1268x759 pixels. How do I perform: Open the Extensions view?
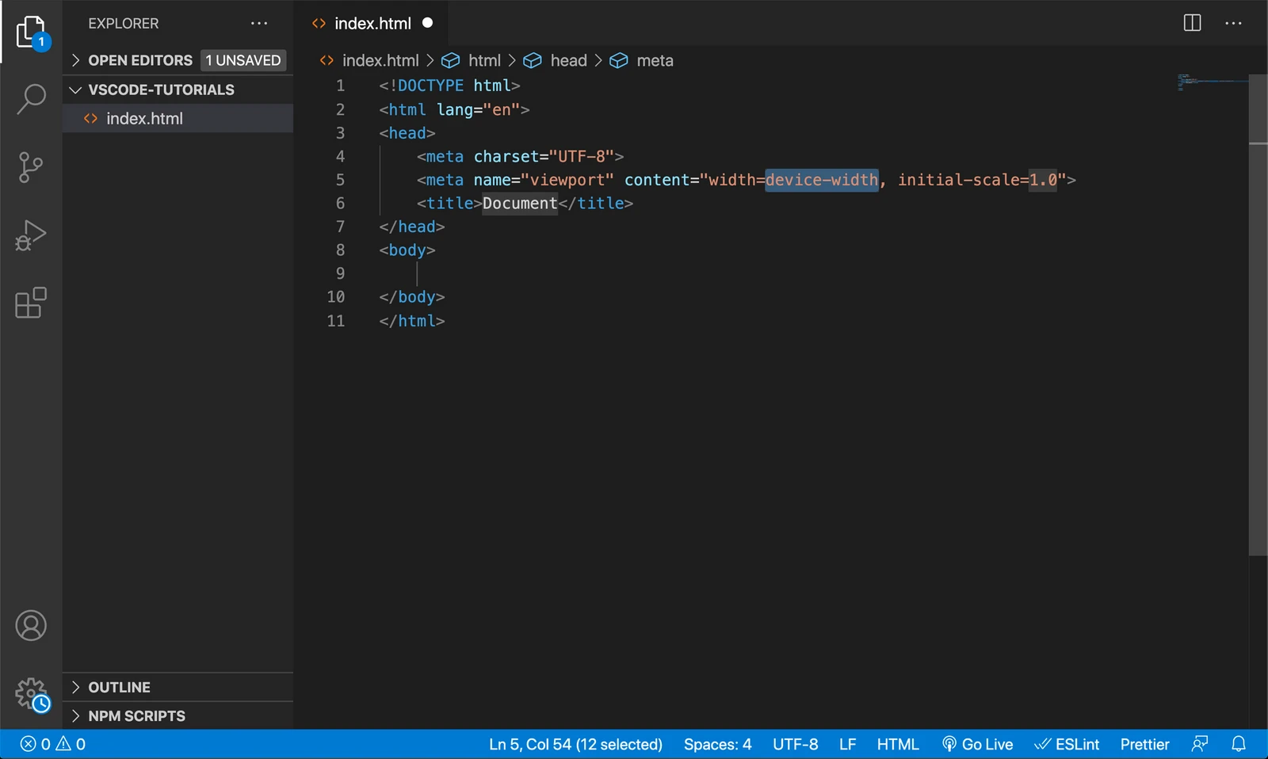(x=31, y=303)
